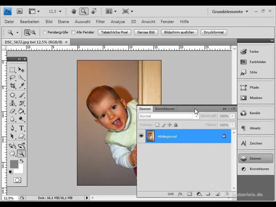Viewport: 276px width, 207px height.
Task: Select the Dodge tool
Action: point(21,119)
